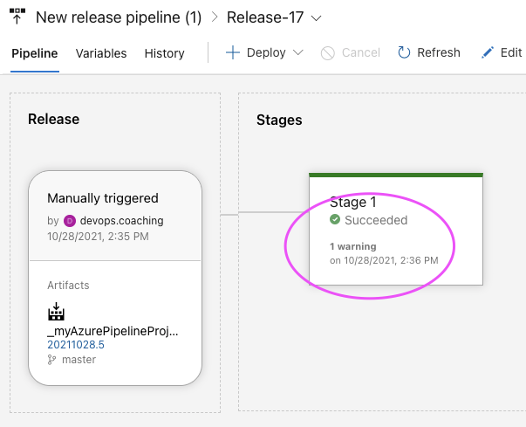Open the Deploy dropdown arrow
This screenshot has height=427, width=526.
[298, 52]
